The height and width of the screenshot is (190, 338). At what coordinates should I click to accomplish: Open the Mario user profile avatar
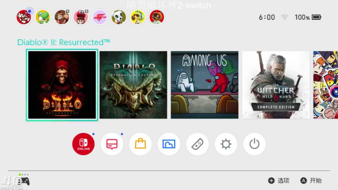point(24,17)
